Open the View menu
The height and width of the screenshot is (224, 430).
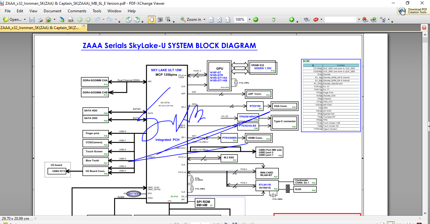(x=33, y=11)
